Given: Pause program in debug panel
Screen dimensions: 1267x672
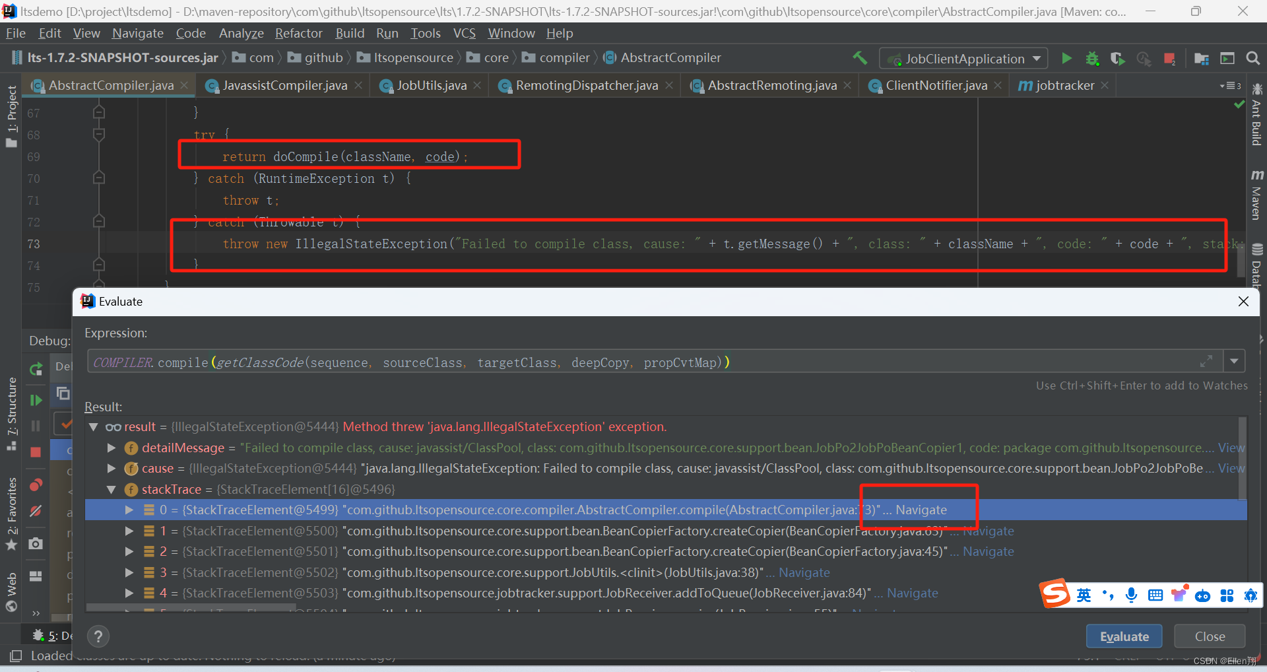Looking at the screenshot, I should tap(36, 426).
